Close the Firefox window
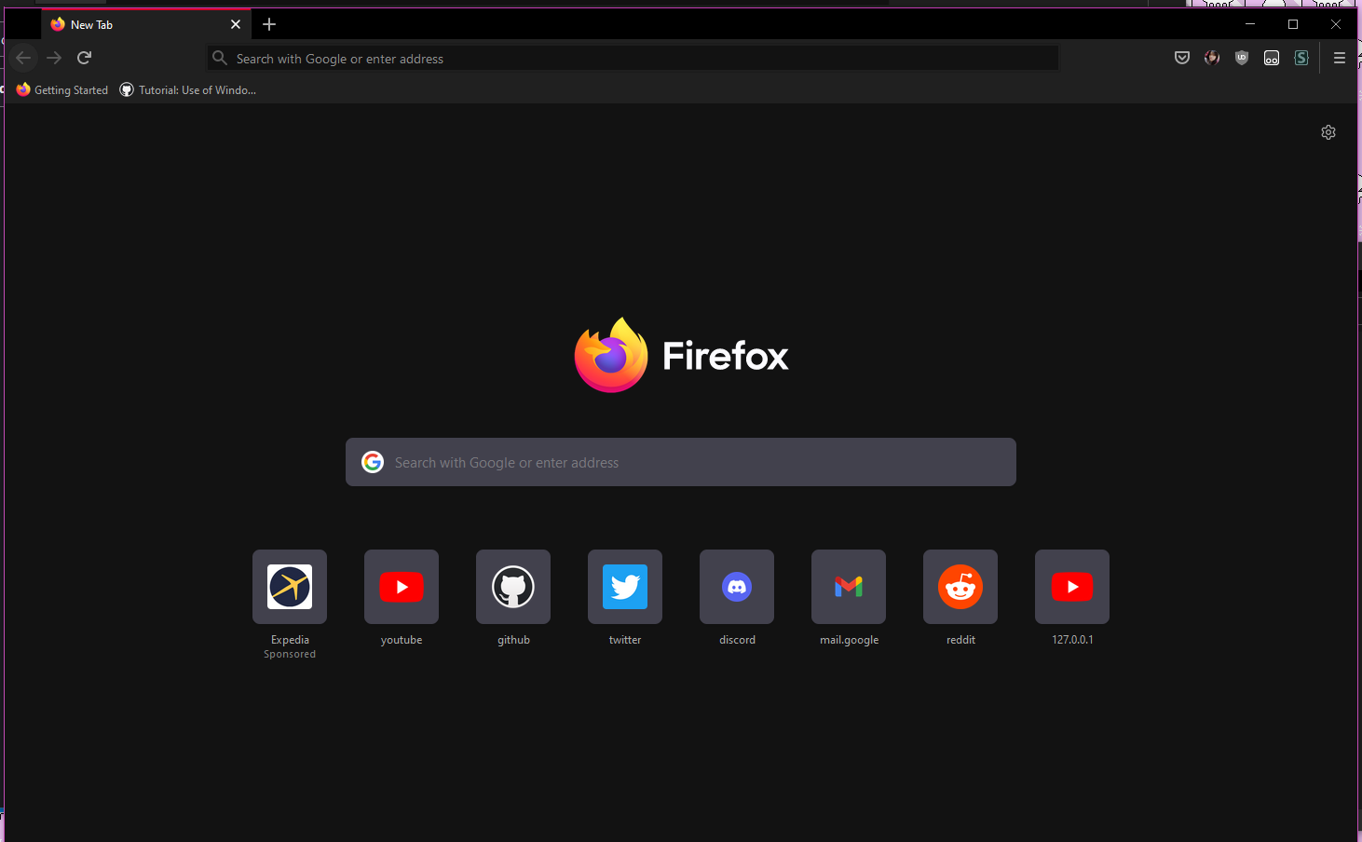 click(1336, 24)
